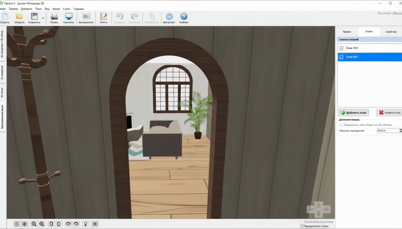Open the Вид menu
The image size is (402, 229).
tap(47, 9)
